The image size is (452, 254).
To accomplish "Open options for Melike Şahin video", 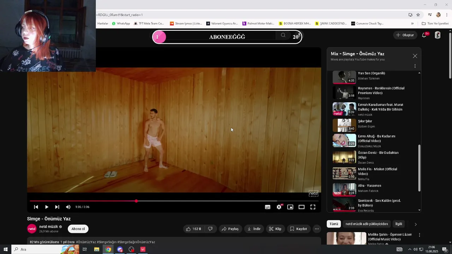I will tap(420, 235).
